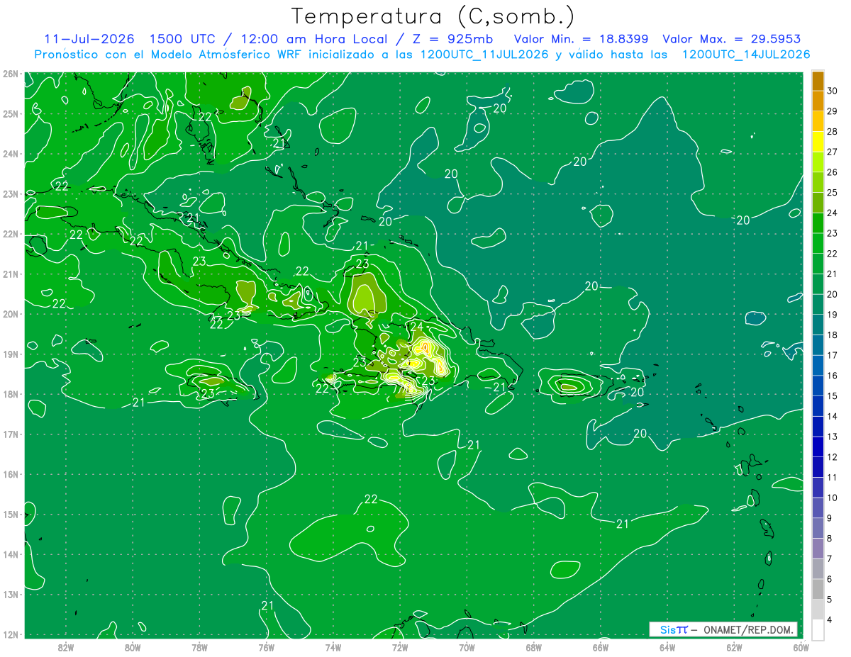This screenshot has width=851, height=657.
Task: Click the colorbar scale value '27'
Action: 833,152
